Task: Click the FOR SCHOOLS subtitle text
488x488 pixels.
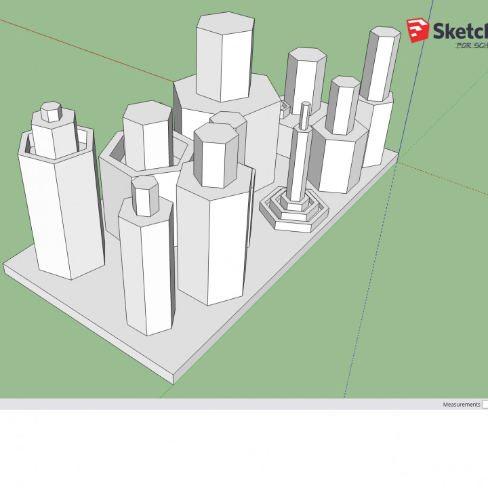Action: pyautogui.click(x=471, y=46)
